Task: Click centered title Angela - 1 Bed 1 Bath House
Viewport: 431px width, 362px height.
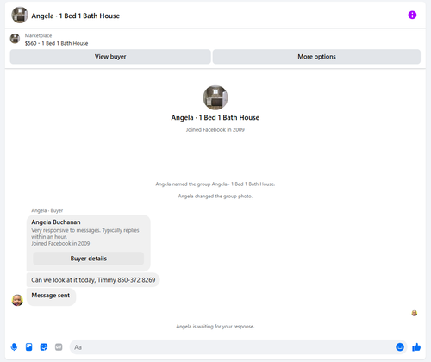Action: click(215, 117)
